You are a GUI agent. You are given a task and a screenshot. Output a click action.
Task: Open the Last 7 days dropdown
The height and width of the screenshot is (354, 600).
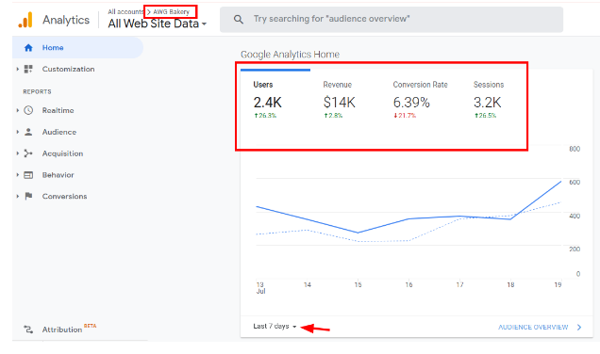click(275, 326)
